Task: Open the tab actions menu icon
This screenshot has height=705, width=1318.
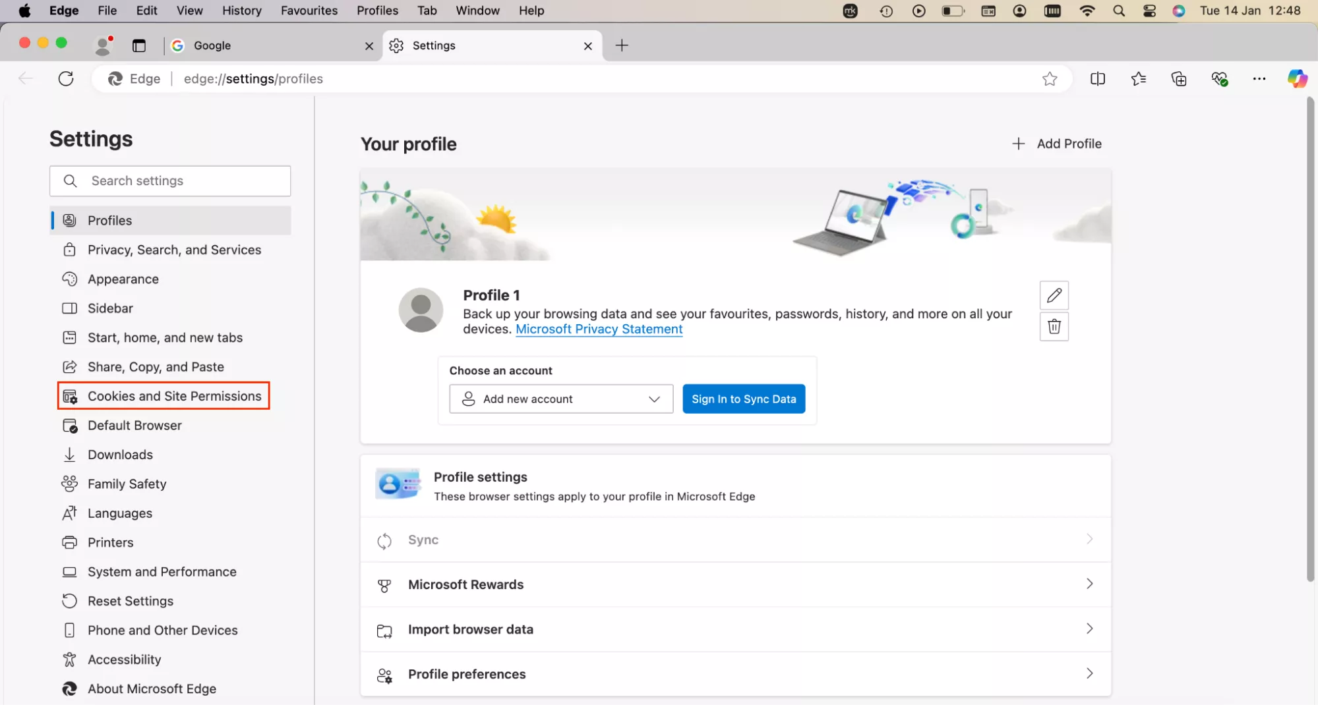Action: click(139, 45)
